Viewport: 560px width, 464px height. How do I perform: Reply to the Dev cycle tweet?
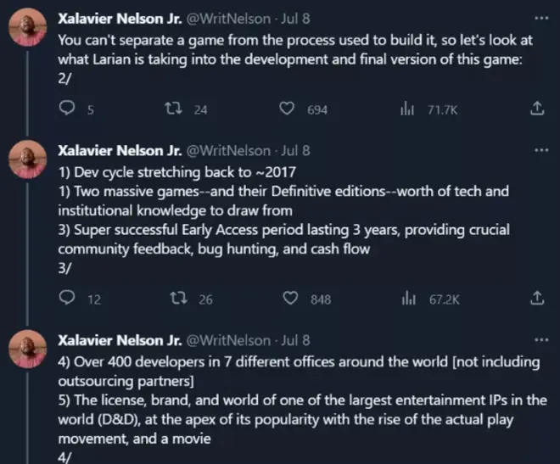tap(69, 299)
